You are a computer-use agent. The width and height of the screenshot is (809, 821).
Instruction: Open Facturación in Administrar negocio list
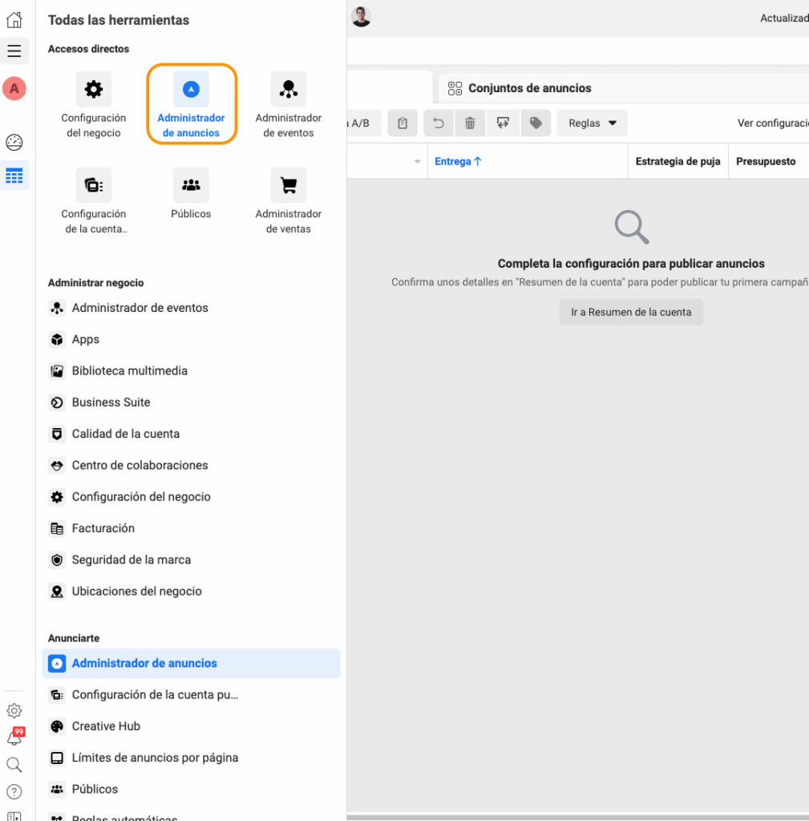coord(103,528)
